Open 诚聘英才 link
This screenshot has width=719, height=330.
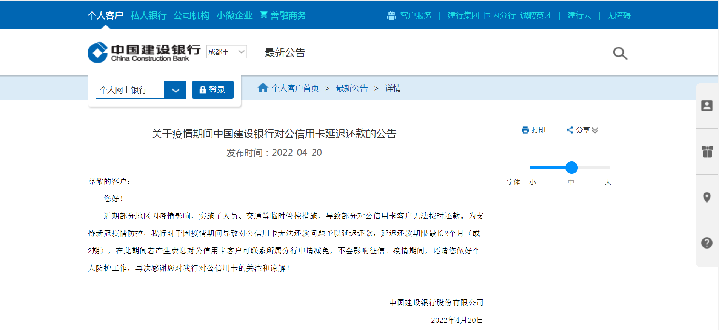click(536, 15)
